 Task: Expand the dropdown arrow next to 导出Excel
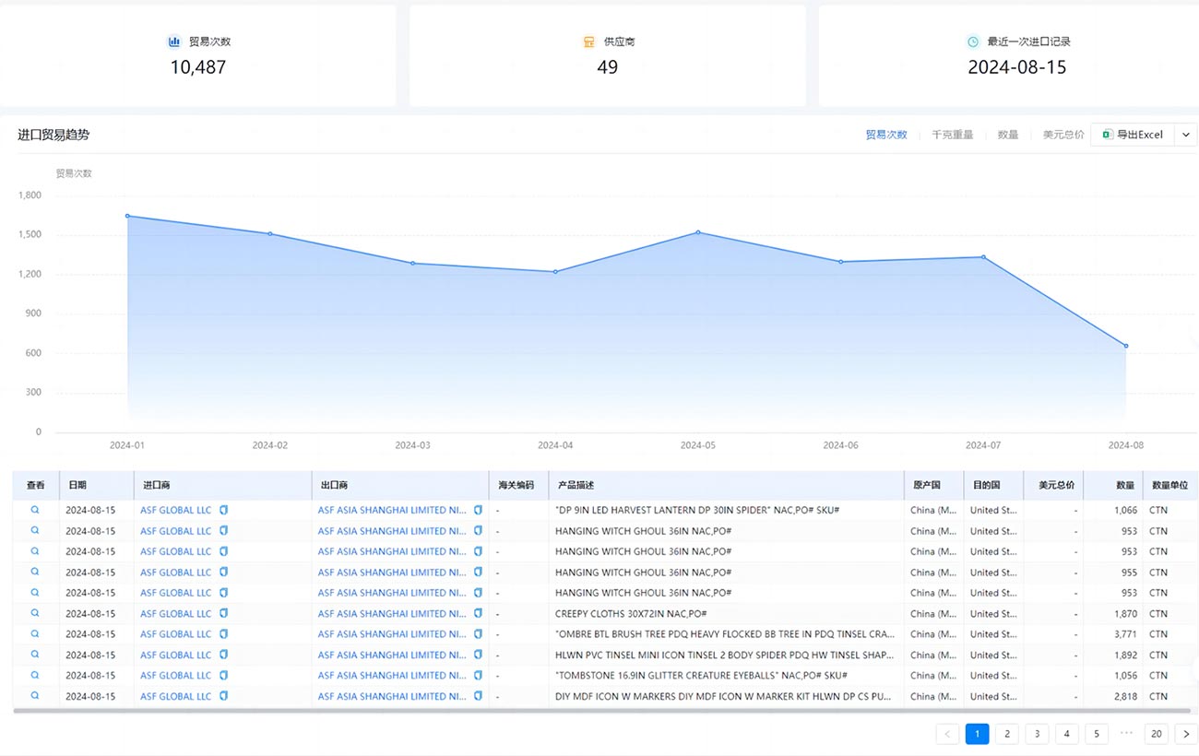[x=1186, y=135]
